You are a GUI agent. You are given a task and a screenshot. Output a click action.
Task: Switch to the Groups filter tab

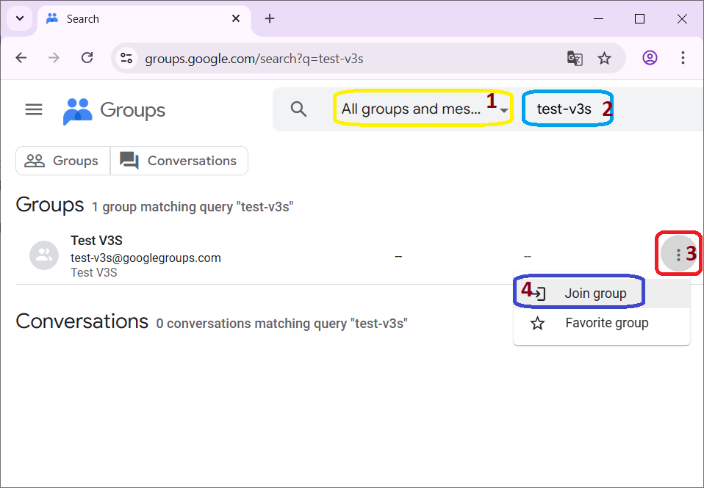62,161
